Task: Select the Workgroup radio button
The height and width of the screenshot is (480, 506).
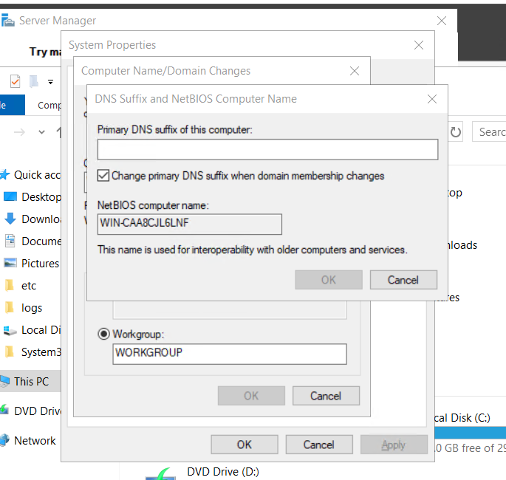Action: click(103, 334)
